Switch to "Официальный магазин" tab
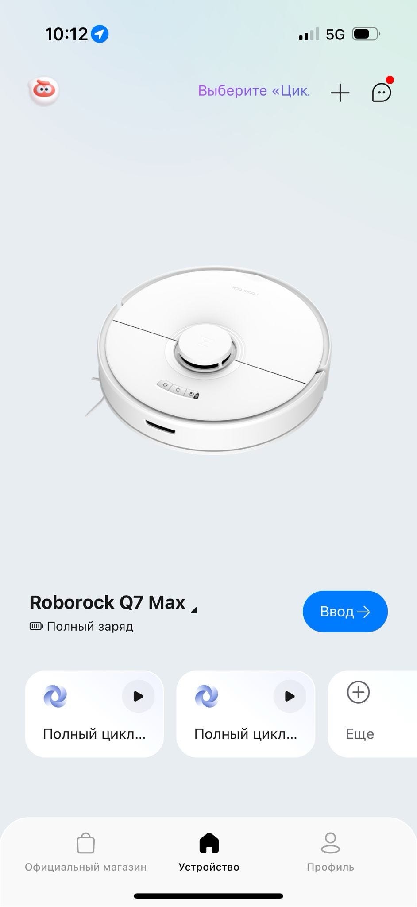 pyautogui.click(x=85, y=853)
